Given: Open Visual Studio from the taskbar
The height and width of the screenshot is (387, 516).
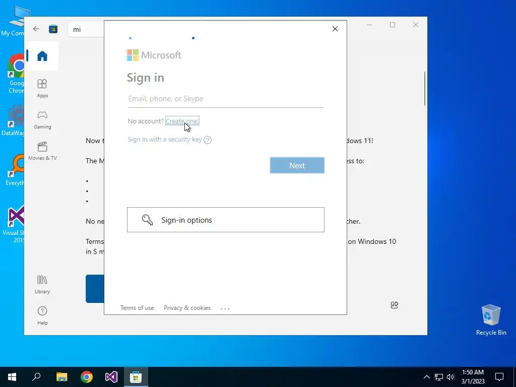Looking at the screenshot, I should [111, 377].
